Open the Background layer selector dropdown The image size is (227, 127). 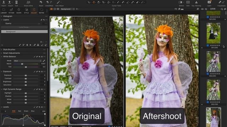pyautogui.click(x=68, y=9)
